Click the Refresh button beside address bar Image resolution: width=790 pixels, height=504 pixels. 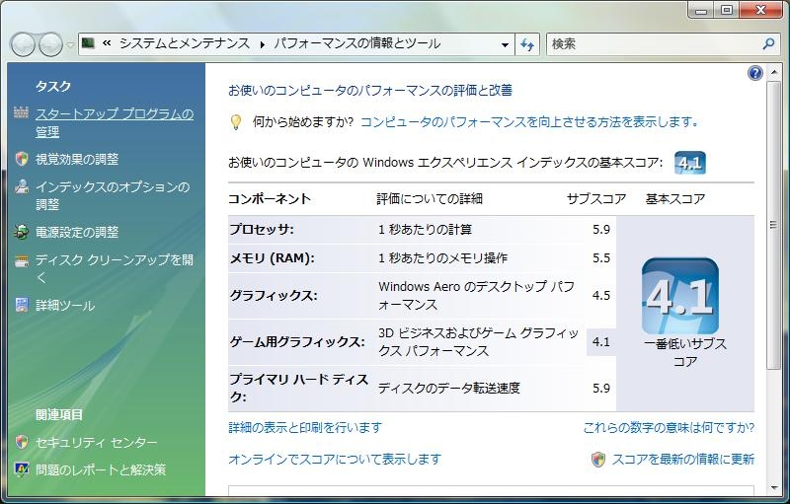point(527,44)
